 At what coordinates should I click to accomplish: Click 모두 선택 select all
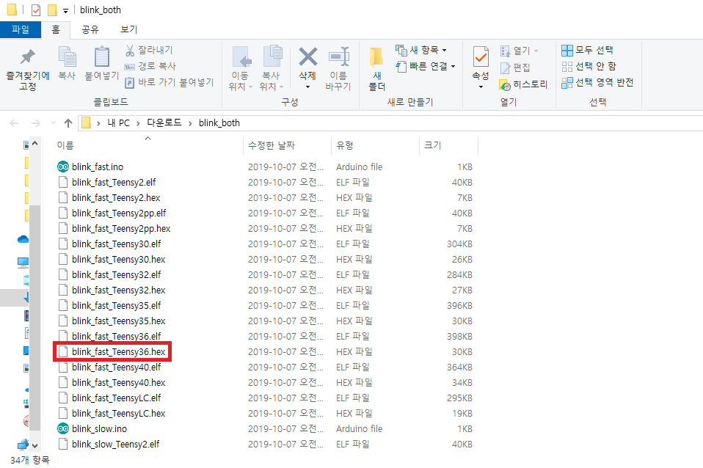[587, 50]
